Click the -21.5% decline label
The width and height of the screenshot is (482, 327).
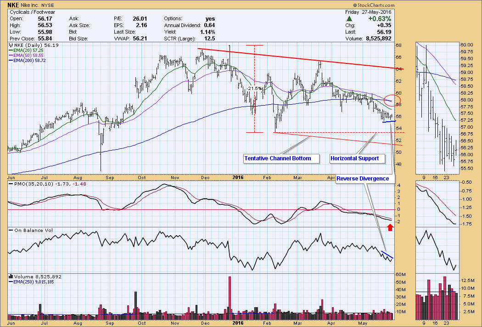tap(254, 89)
